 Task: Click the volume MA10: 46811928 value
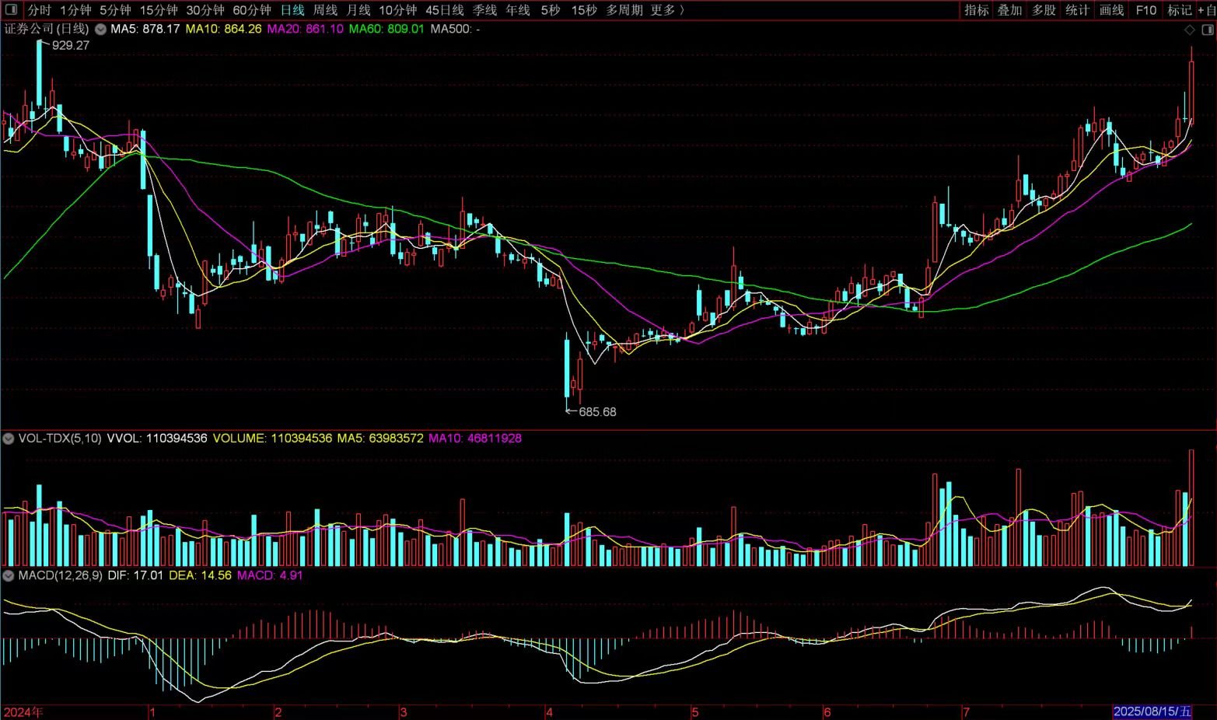(475, 439)
